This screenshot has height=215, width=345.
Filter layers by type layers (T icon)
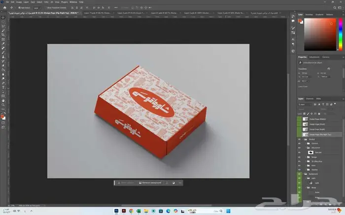coord(323,105)
